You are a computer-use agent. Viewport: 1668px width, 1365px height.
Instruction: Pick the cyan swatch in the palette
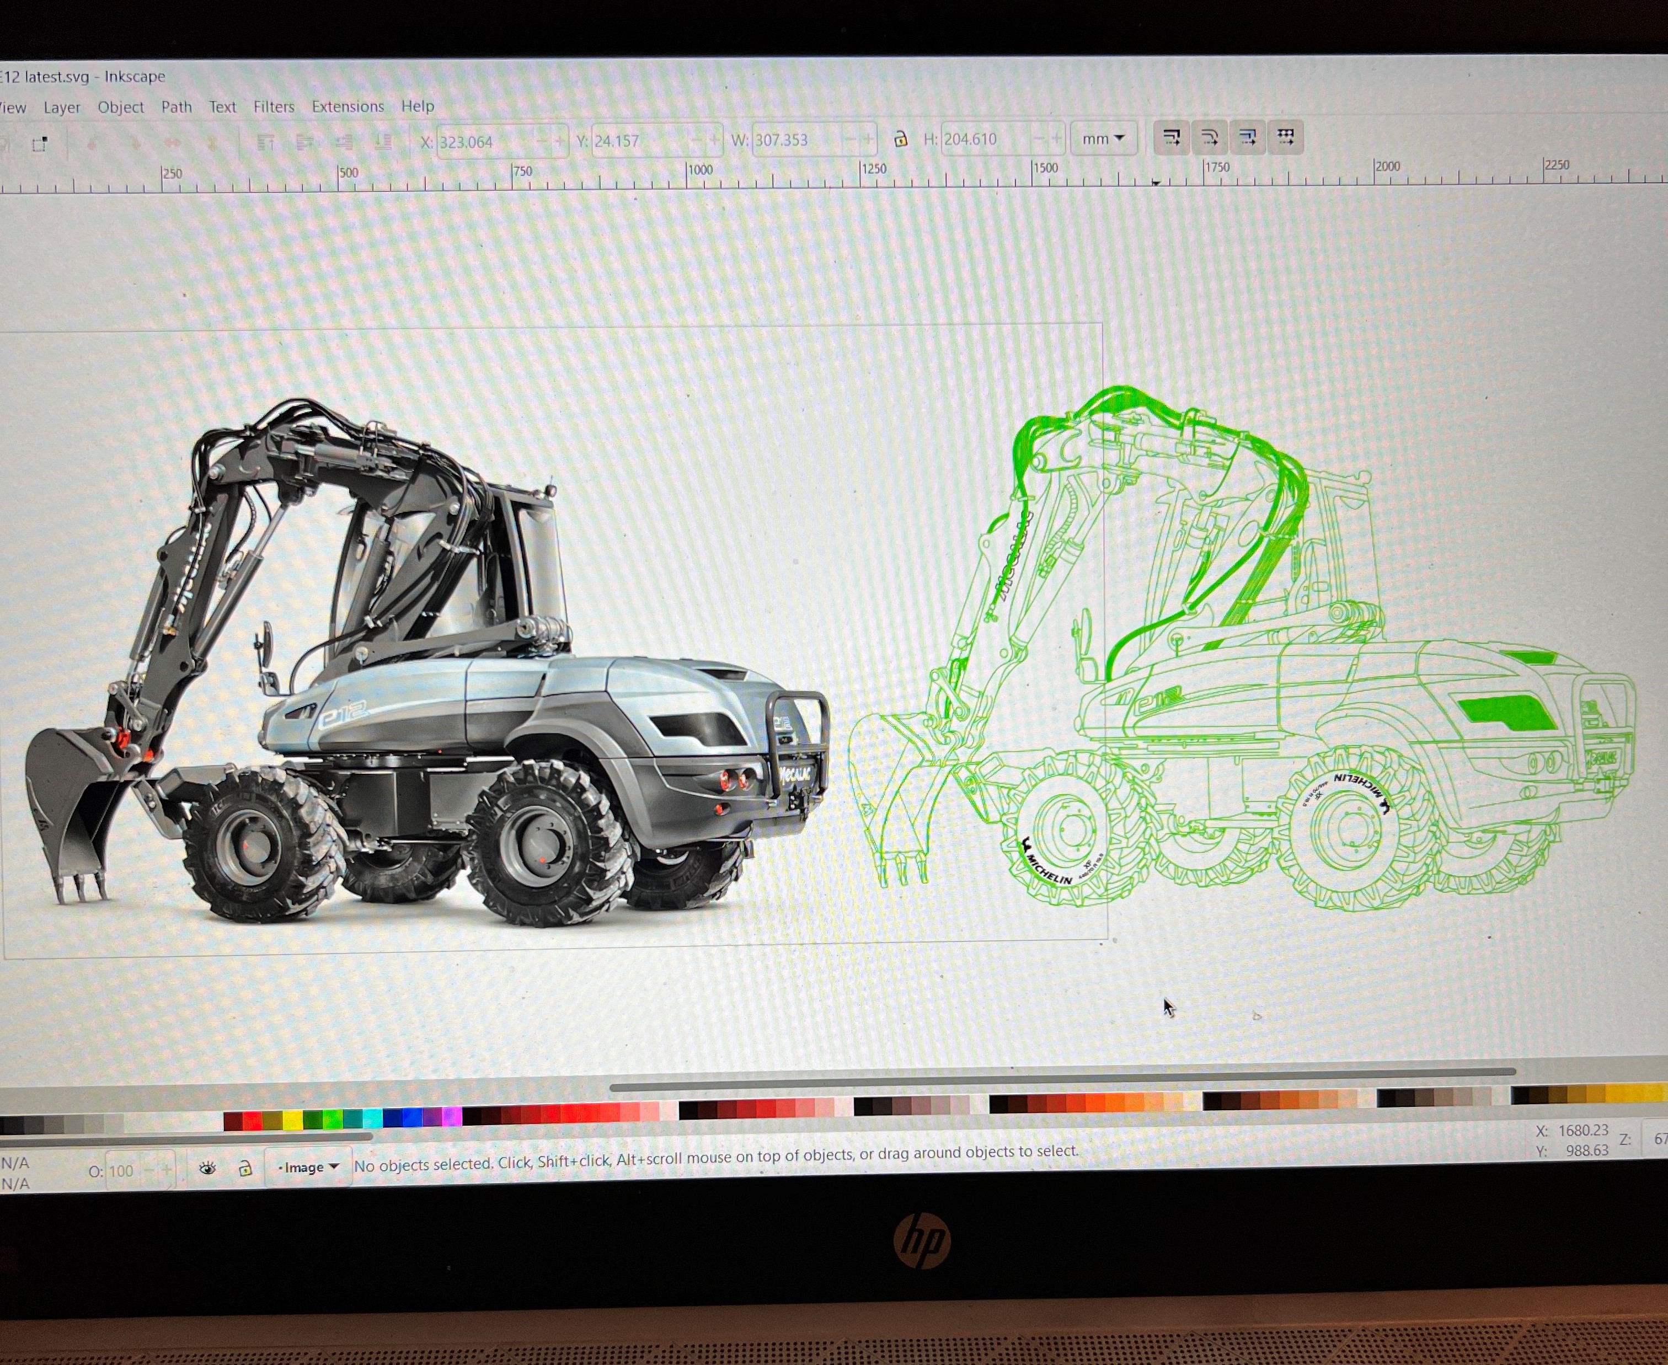(x=372, y=1118)
